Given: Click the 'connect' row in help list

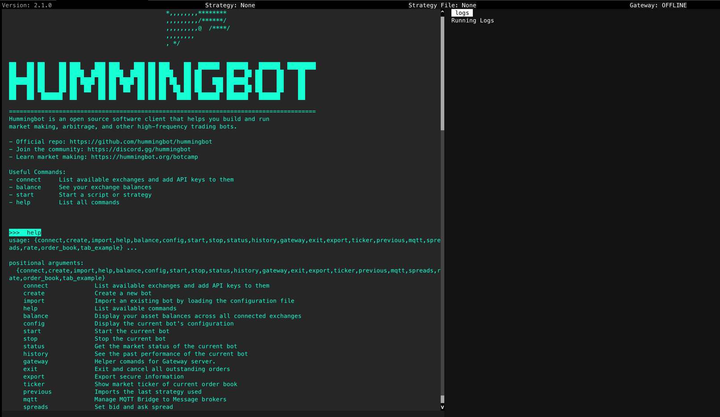Looking at the screenshot, I should pos(146,286).
